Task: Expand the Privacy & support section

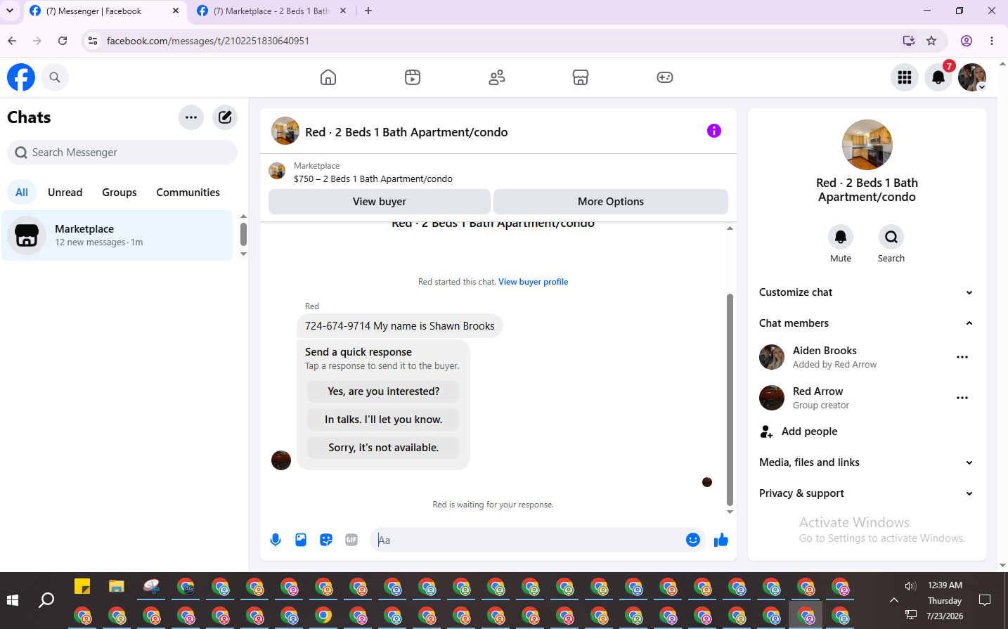Action: pyautogui.click(x=867, y=493)
